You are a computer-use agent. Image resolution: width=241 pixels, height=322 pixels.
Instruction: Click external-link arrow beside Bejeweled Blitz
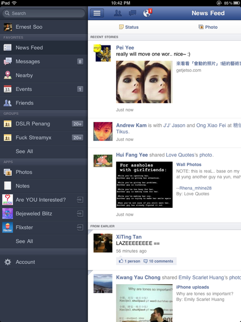(80, 214)
